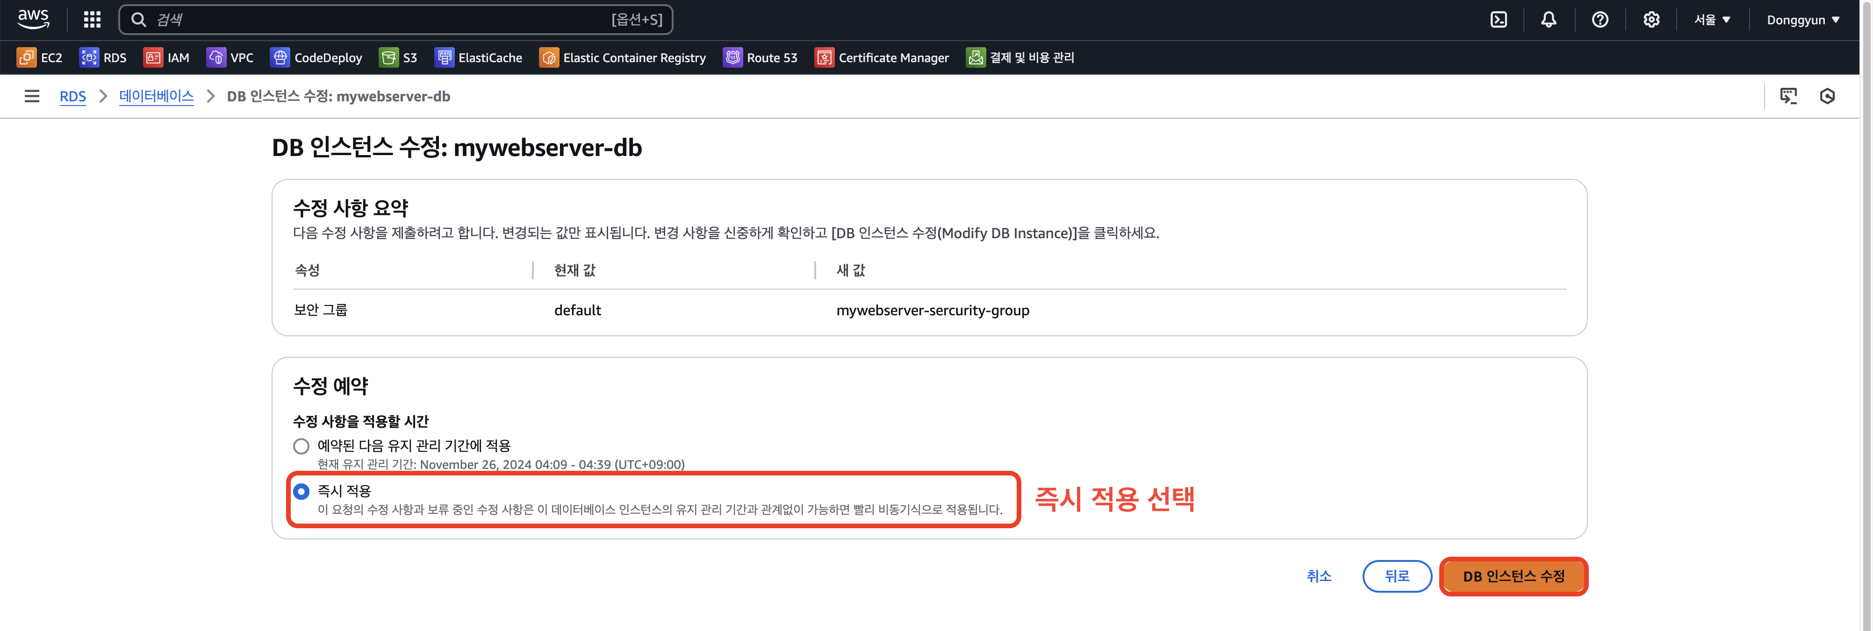The width and height of the screenshot is (1873, 631).
Task: Select the 즉시 적용 radio button
Action: (301, 492)
